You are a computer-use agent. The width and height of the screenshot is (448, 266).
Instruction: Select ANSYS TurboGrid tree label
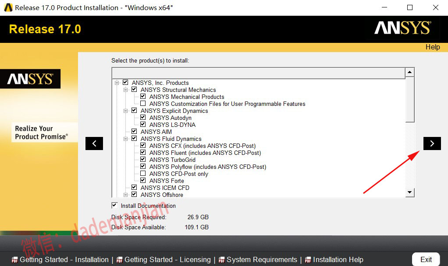point(172,160)
